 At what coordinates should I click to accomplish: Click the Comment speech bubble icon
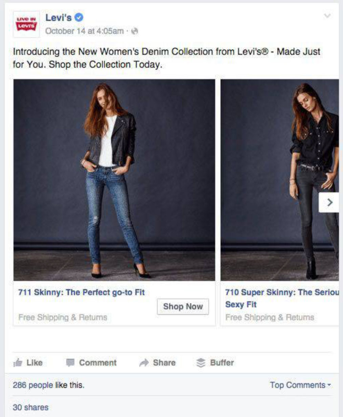(x=70, y=363)
